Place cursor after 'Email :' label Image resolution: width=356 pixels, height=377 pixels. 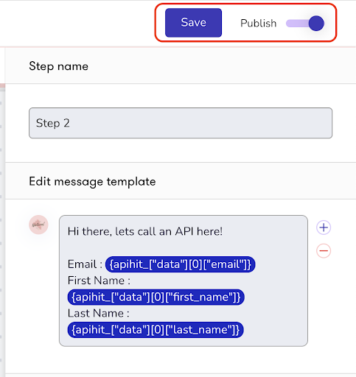point(103,264)
